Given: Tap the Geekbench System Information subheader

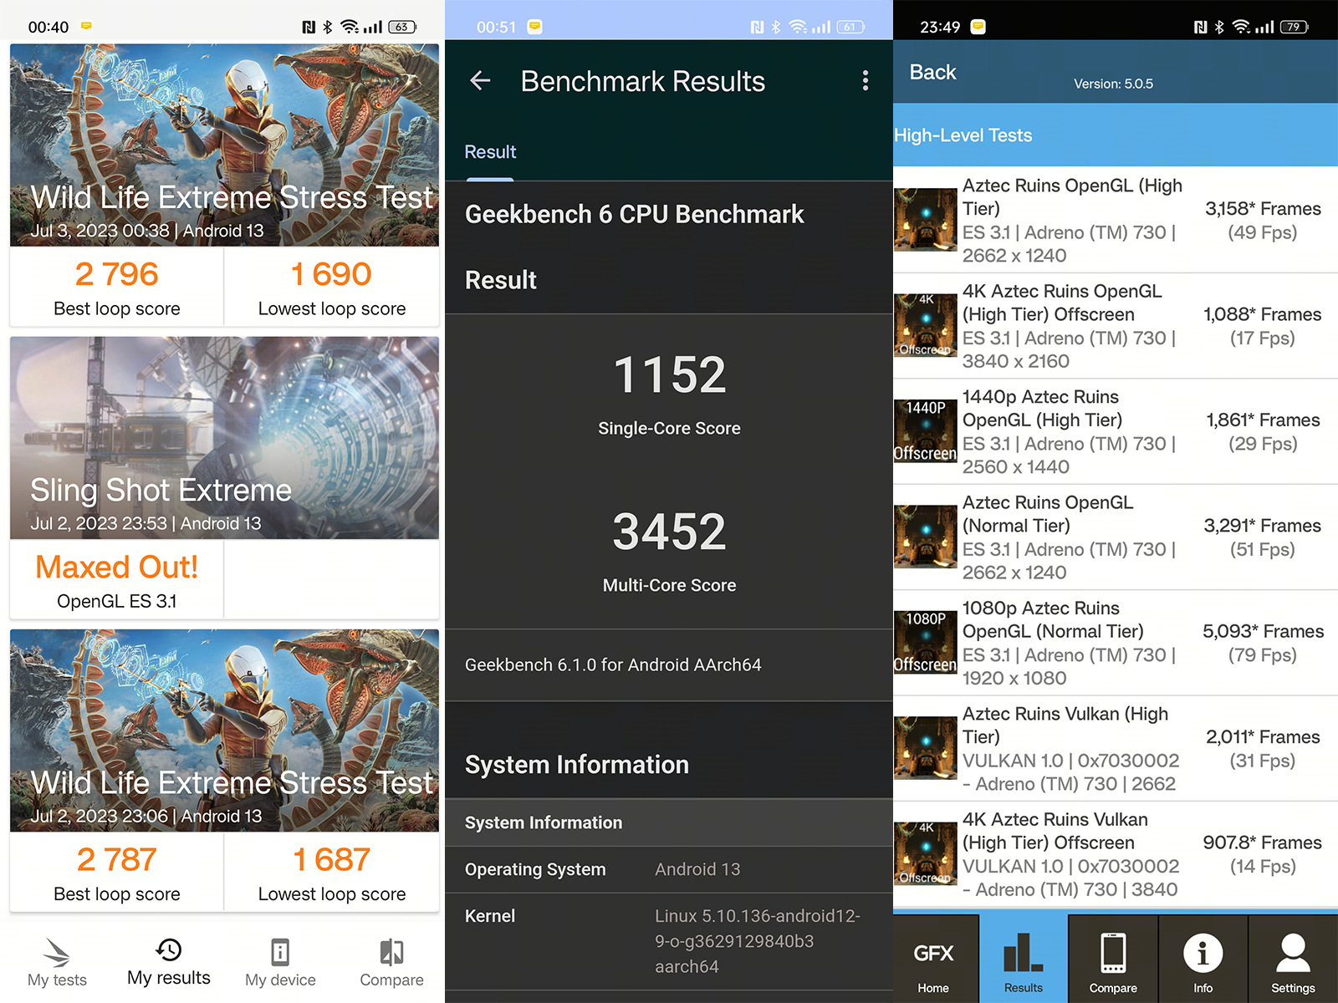Looking at the screenshot, I should click(544, 822).
